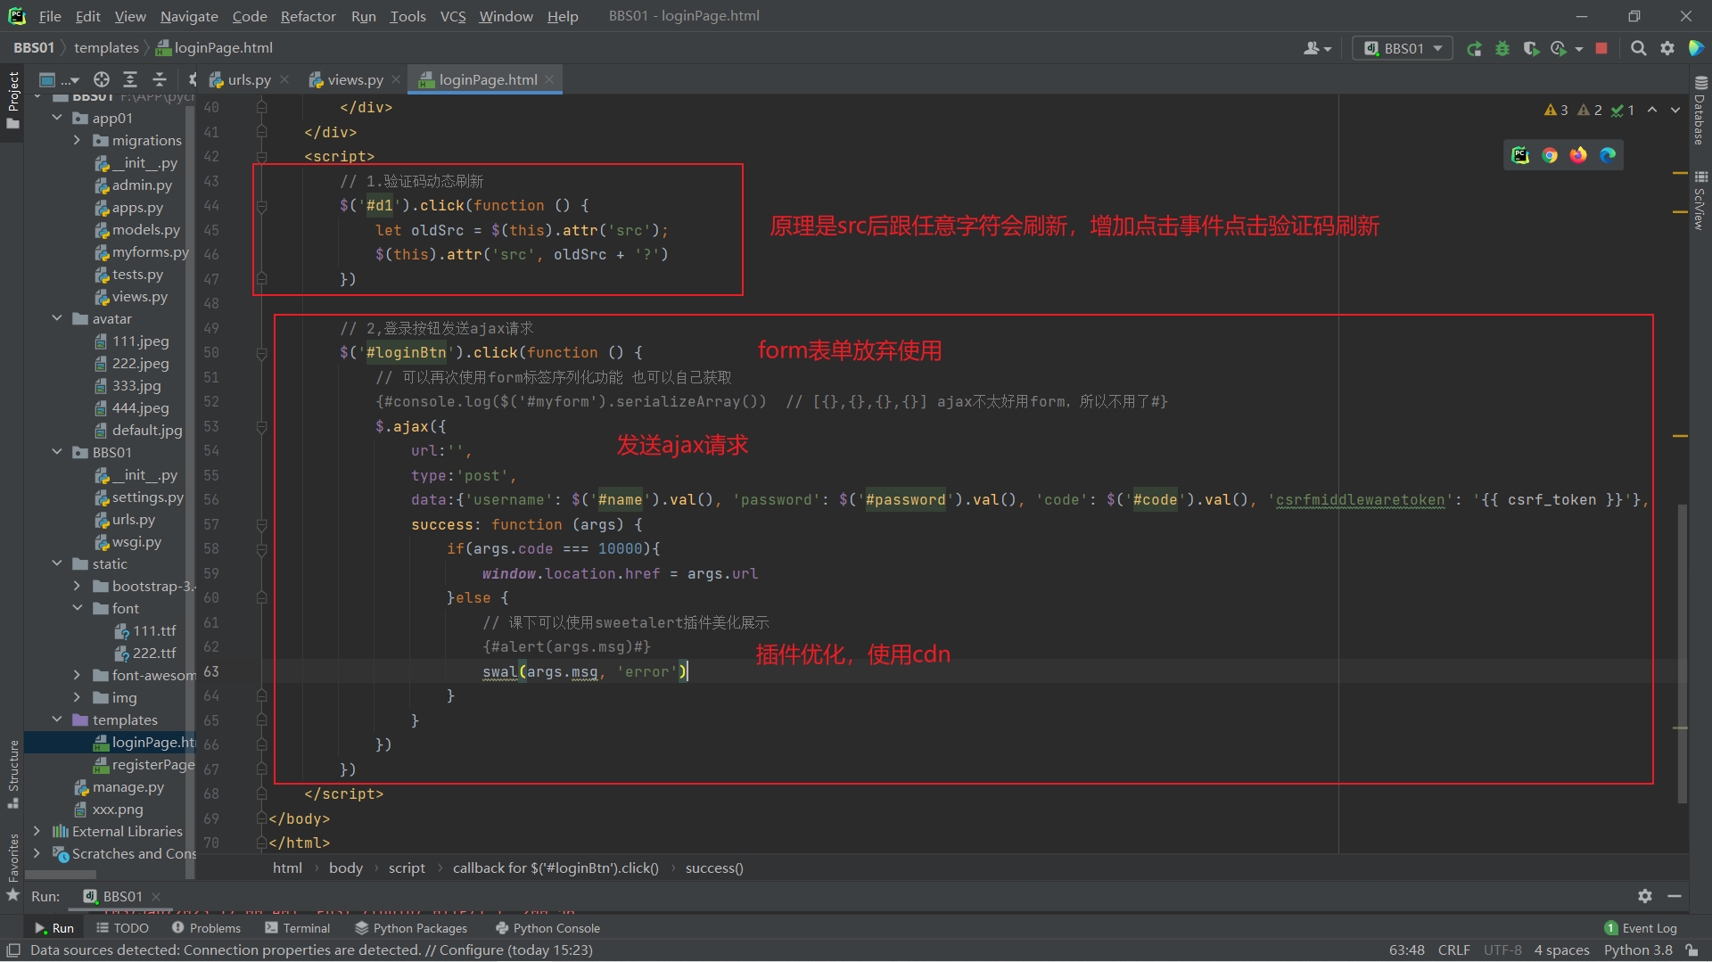The height and width of the screenshot is (962, 1712).
Task: Run with coverage icon
Action: (1531, 48)
